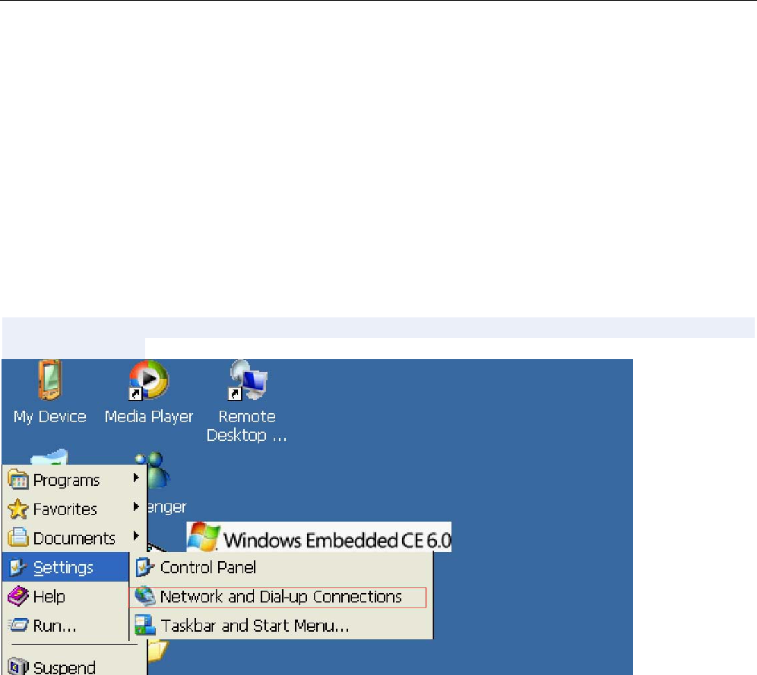Expand the Programs submenu arrow
Viewport: 757px width, 675px height.
pos(136,478)
